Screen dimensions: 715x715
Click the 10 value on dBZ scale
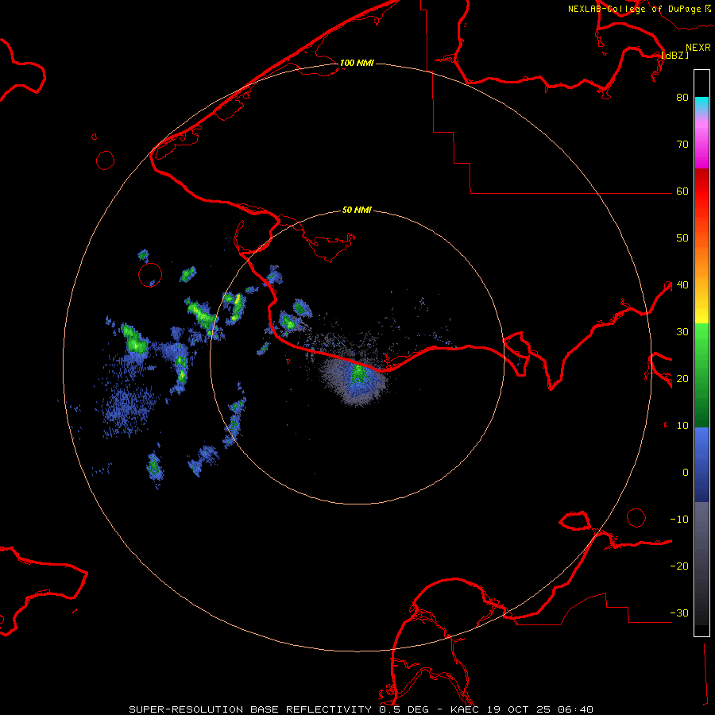pyautogui.click(x=682, y=426)
